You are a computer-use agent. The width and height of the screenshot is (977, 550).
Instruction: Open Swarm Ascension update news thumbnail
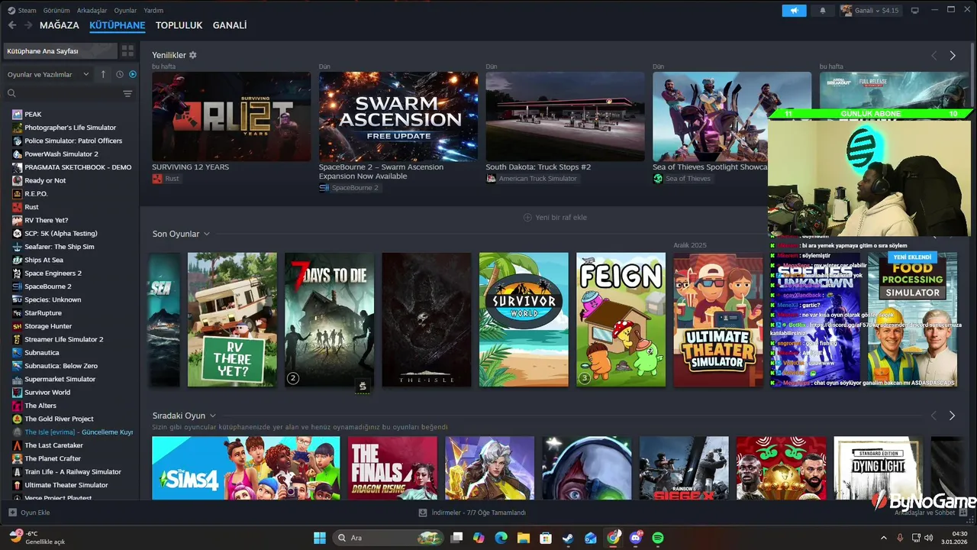pyautogui.click(x=398, y=116)
